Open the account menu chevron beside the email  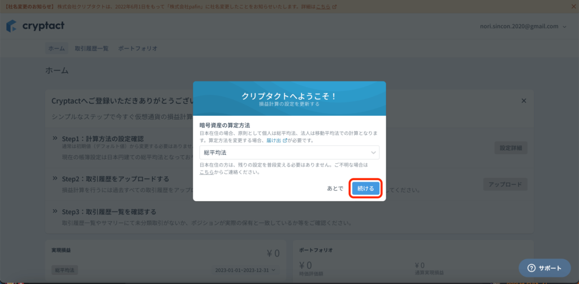[x=564, y=27]
